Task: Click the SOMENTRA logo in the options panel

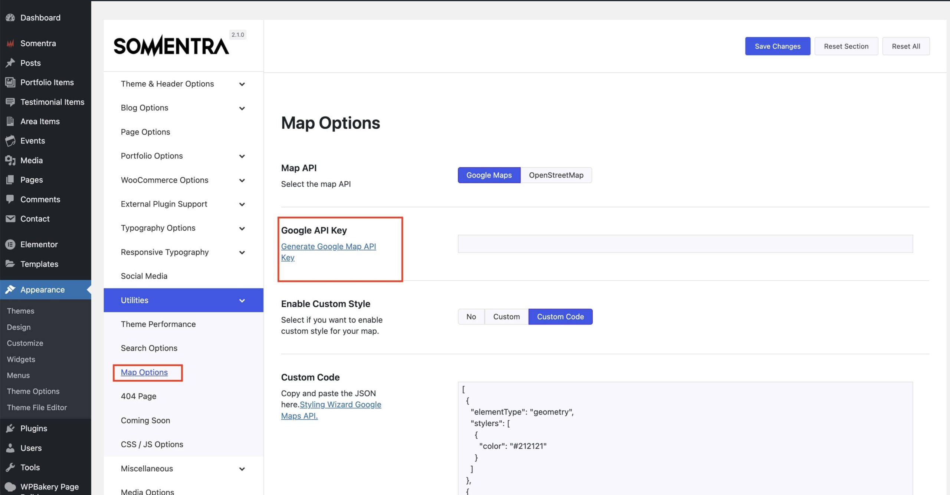Action: point(171,46)
